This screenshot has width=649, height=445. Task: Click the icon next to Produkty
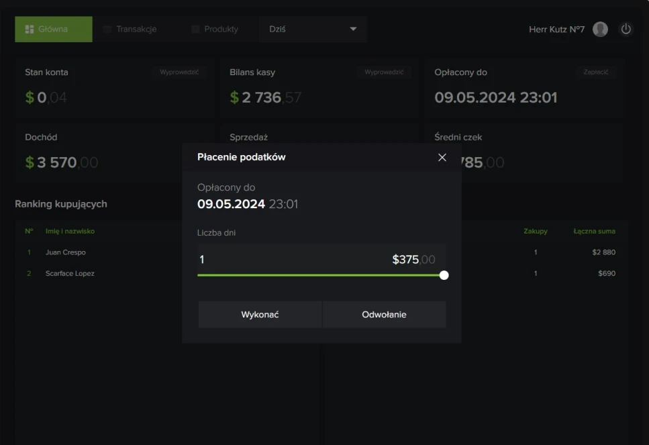195,30
